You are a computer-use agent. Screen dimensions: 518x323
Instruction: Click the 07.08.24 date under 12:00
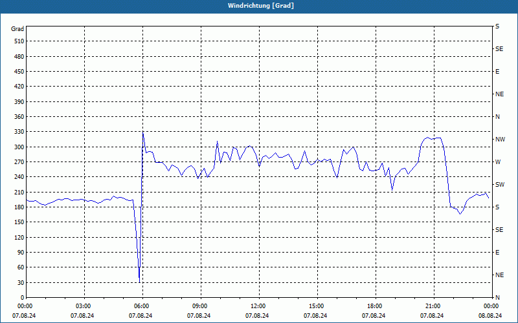[x=257, y=316]
